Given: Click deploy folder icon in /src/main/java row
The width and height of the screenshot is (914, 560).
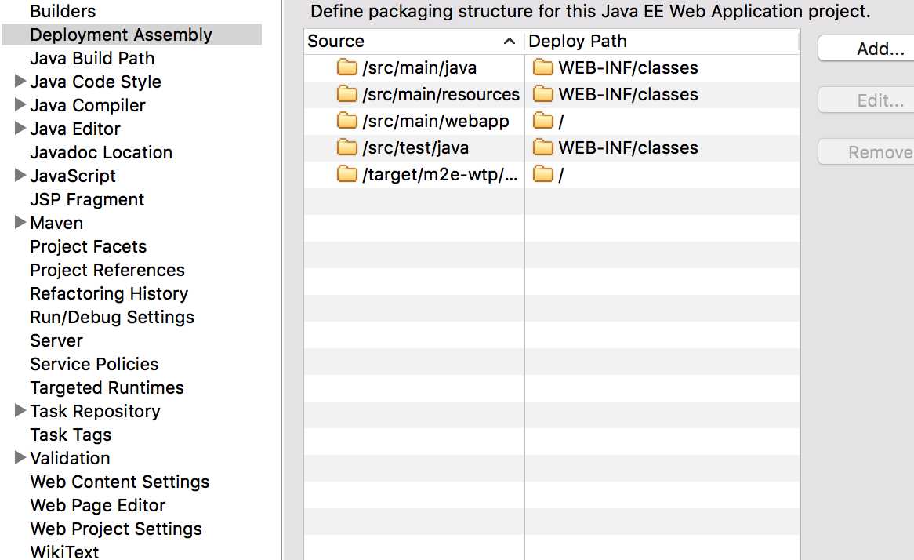Looking at the screenshot, I should click(x=542, y=67).
